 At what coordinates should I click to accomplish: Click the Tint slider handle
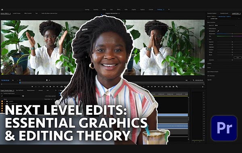232,36
